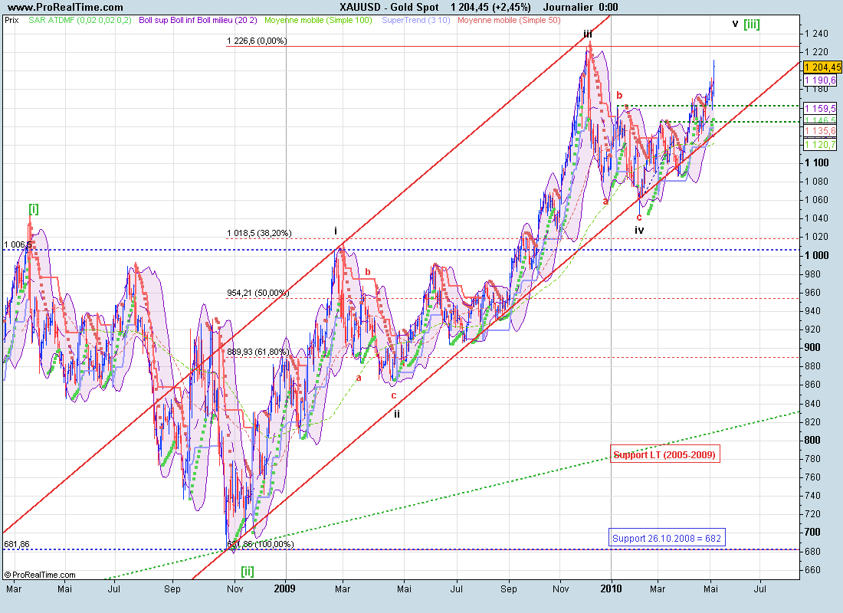Click 1 060 on the price axis
The height and width of the screenshot is (613, 843).
[x=816, y=199]
